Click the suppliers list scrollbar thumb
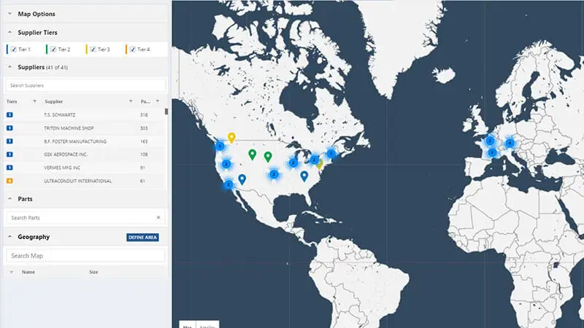The width and height of the screenshot is (584, 328). click(166, 112)
